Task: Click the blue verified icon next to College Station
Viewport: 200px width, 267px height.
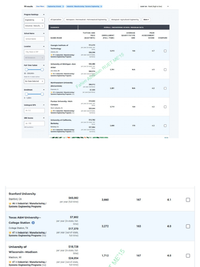Action: pos(33,223)
